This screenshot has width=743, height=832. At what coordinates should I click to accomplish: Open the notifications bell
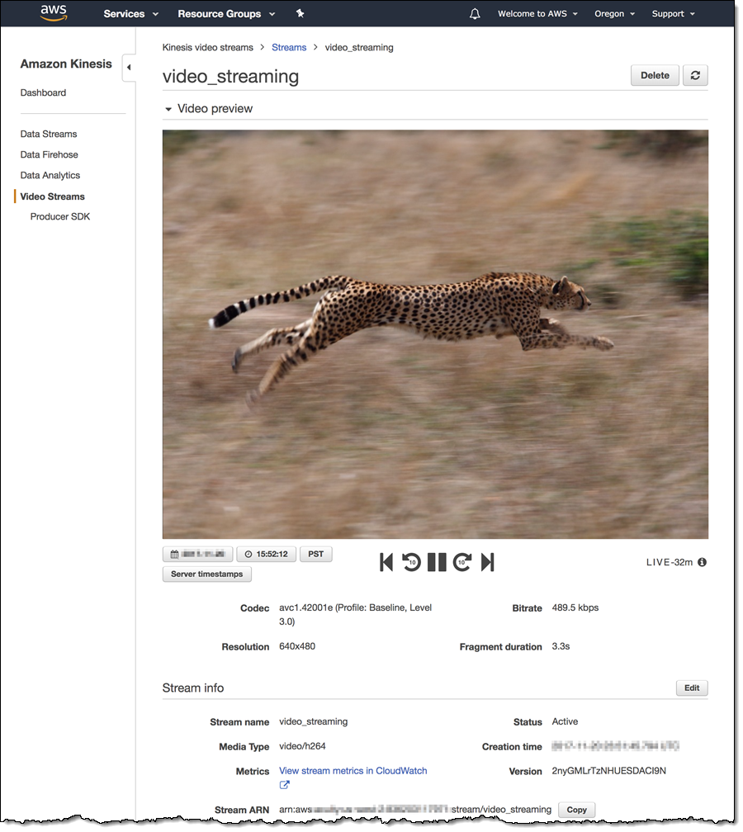(475, 14)
